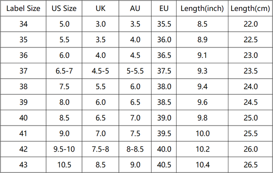
Task: Click the Label Size column header
Action: point(23,8)
